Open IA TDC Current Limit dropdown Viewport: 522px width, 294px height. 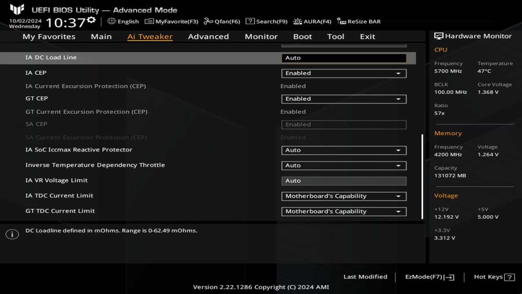click(344, 196)
